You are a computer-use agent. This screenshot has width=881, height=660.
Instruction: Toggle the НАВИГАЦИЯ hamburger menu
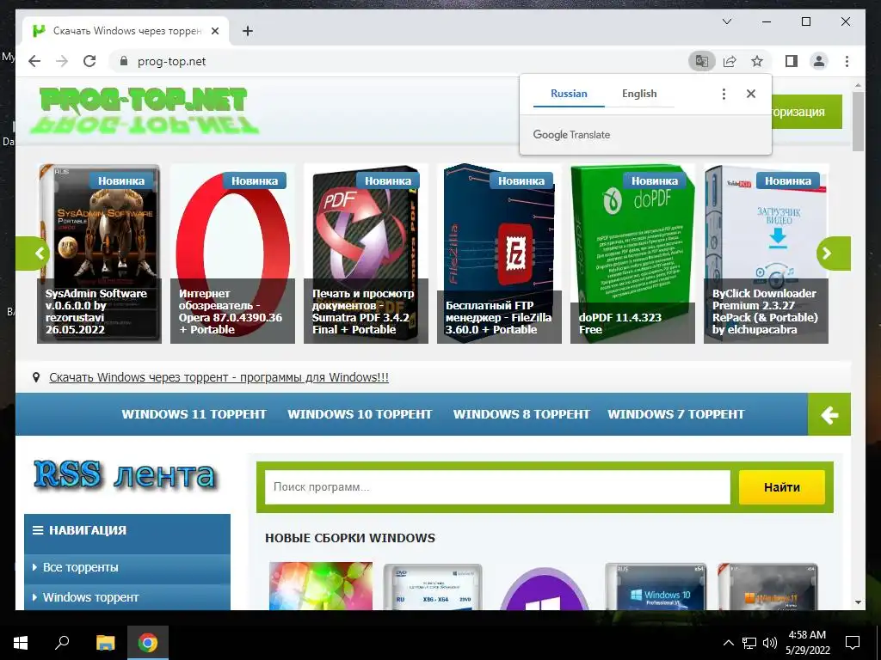tap(38, 530)
